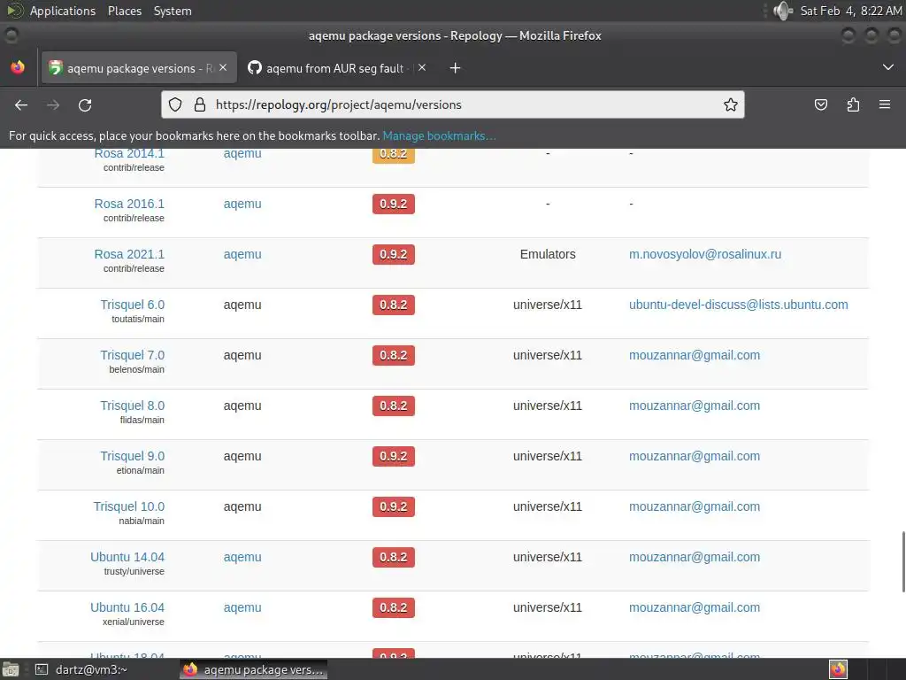This screenshot has height=680, width=906.
Task: Open the dartz@vm3 terminal in the taskbar
Action: (82, 669)
